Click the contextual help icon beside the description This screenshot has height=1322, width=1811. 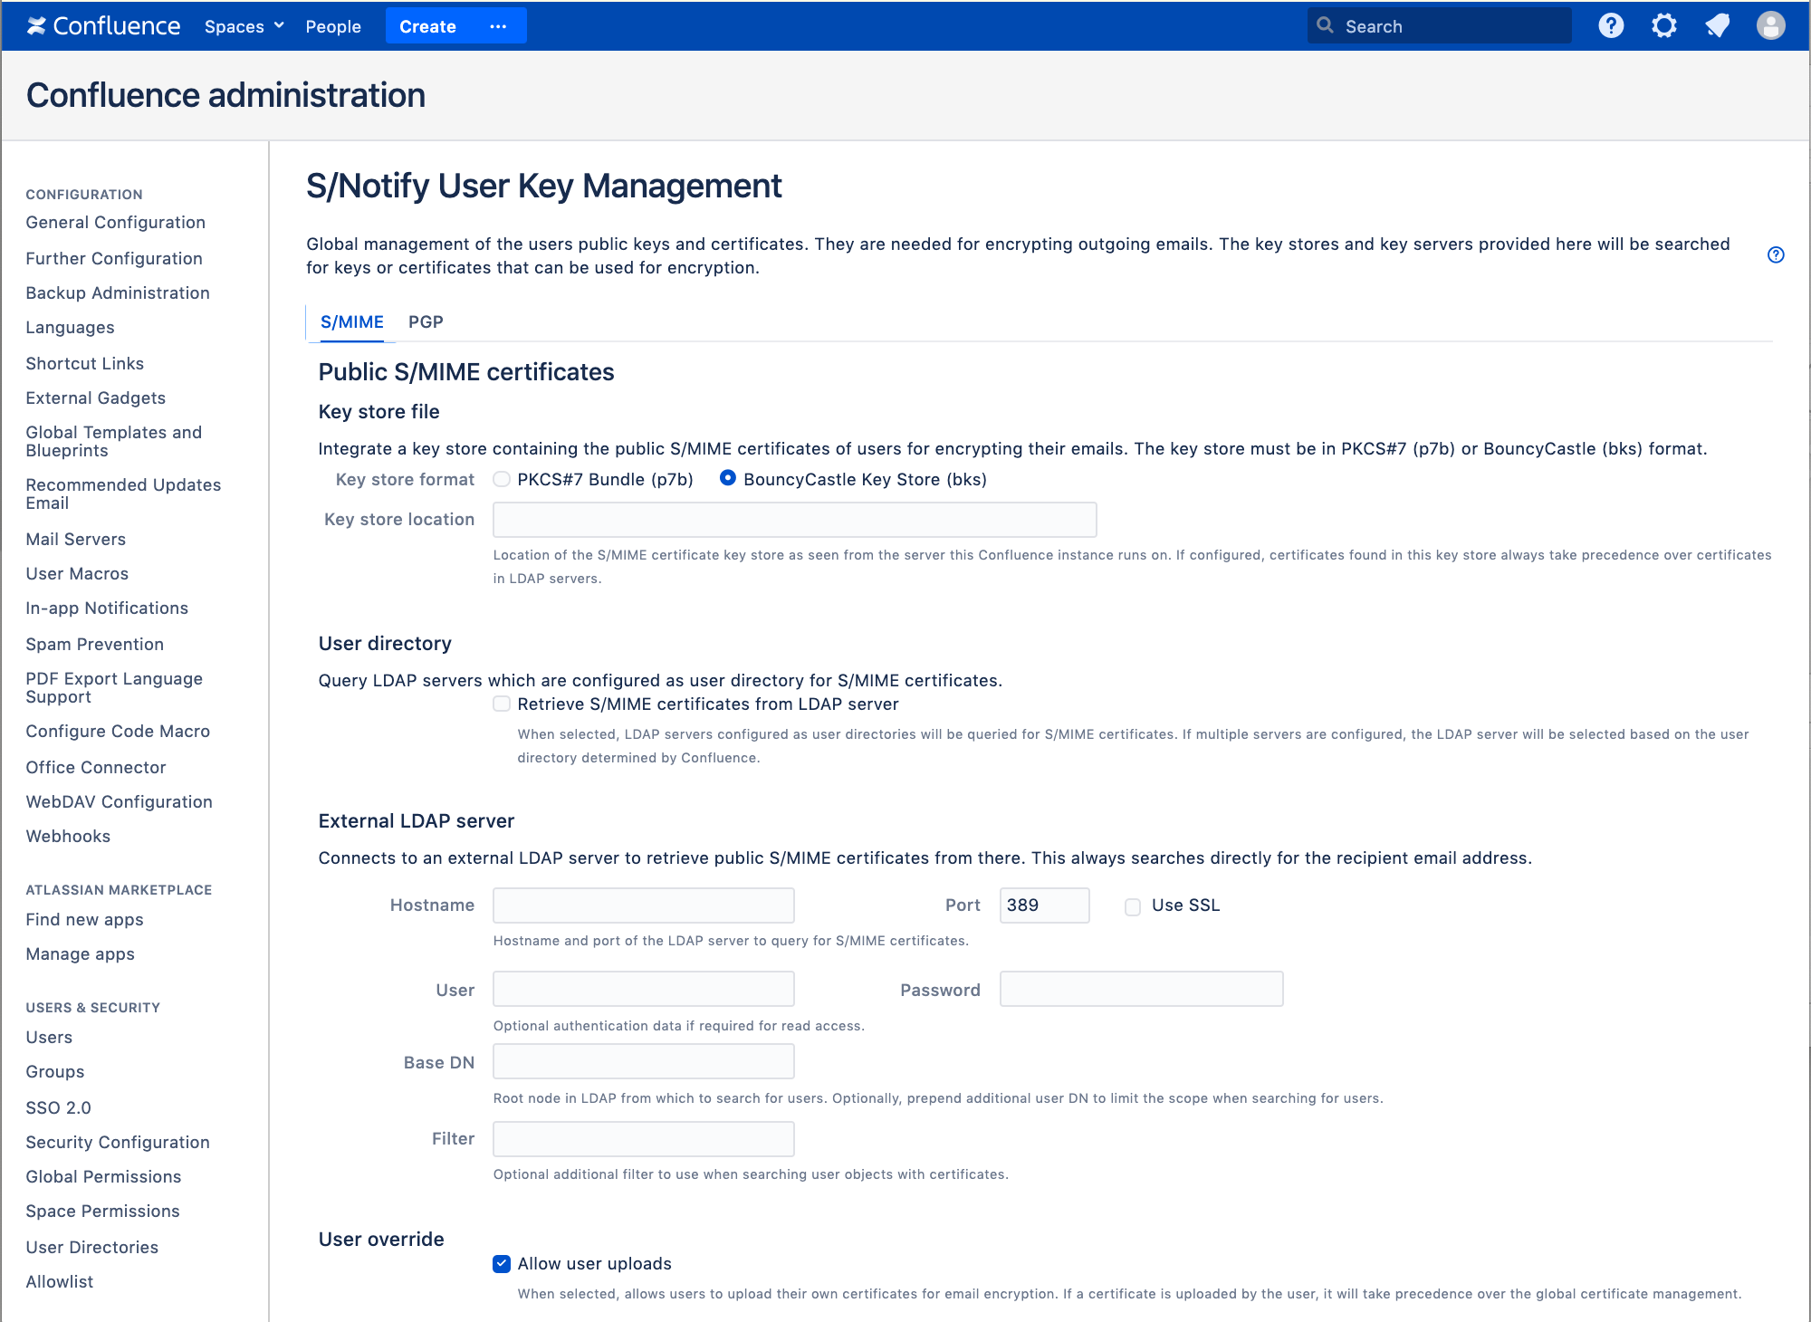[1775, 255]
